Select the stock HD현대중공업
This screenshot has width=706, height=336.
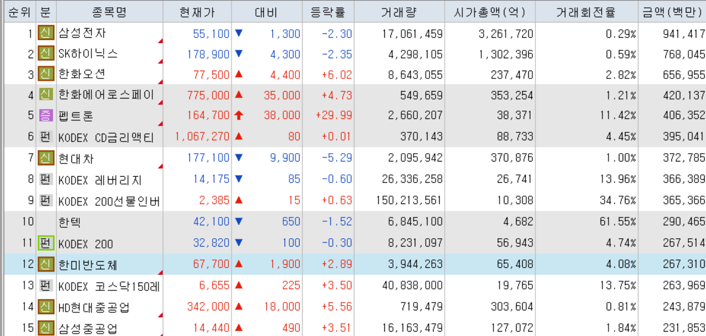point(94,307)
